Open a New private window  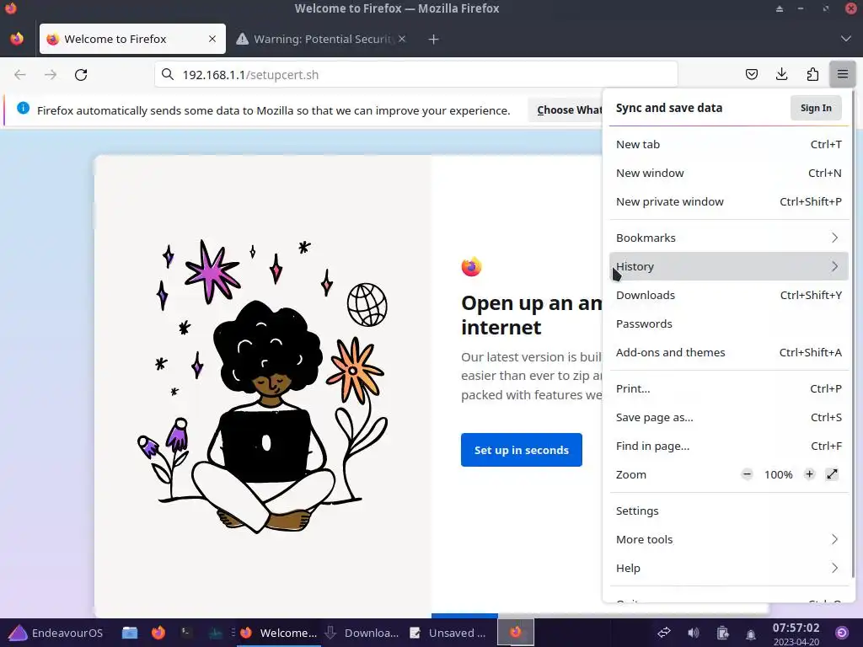(729, 201)
